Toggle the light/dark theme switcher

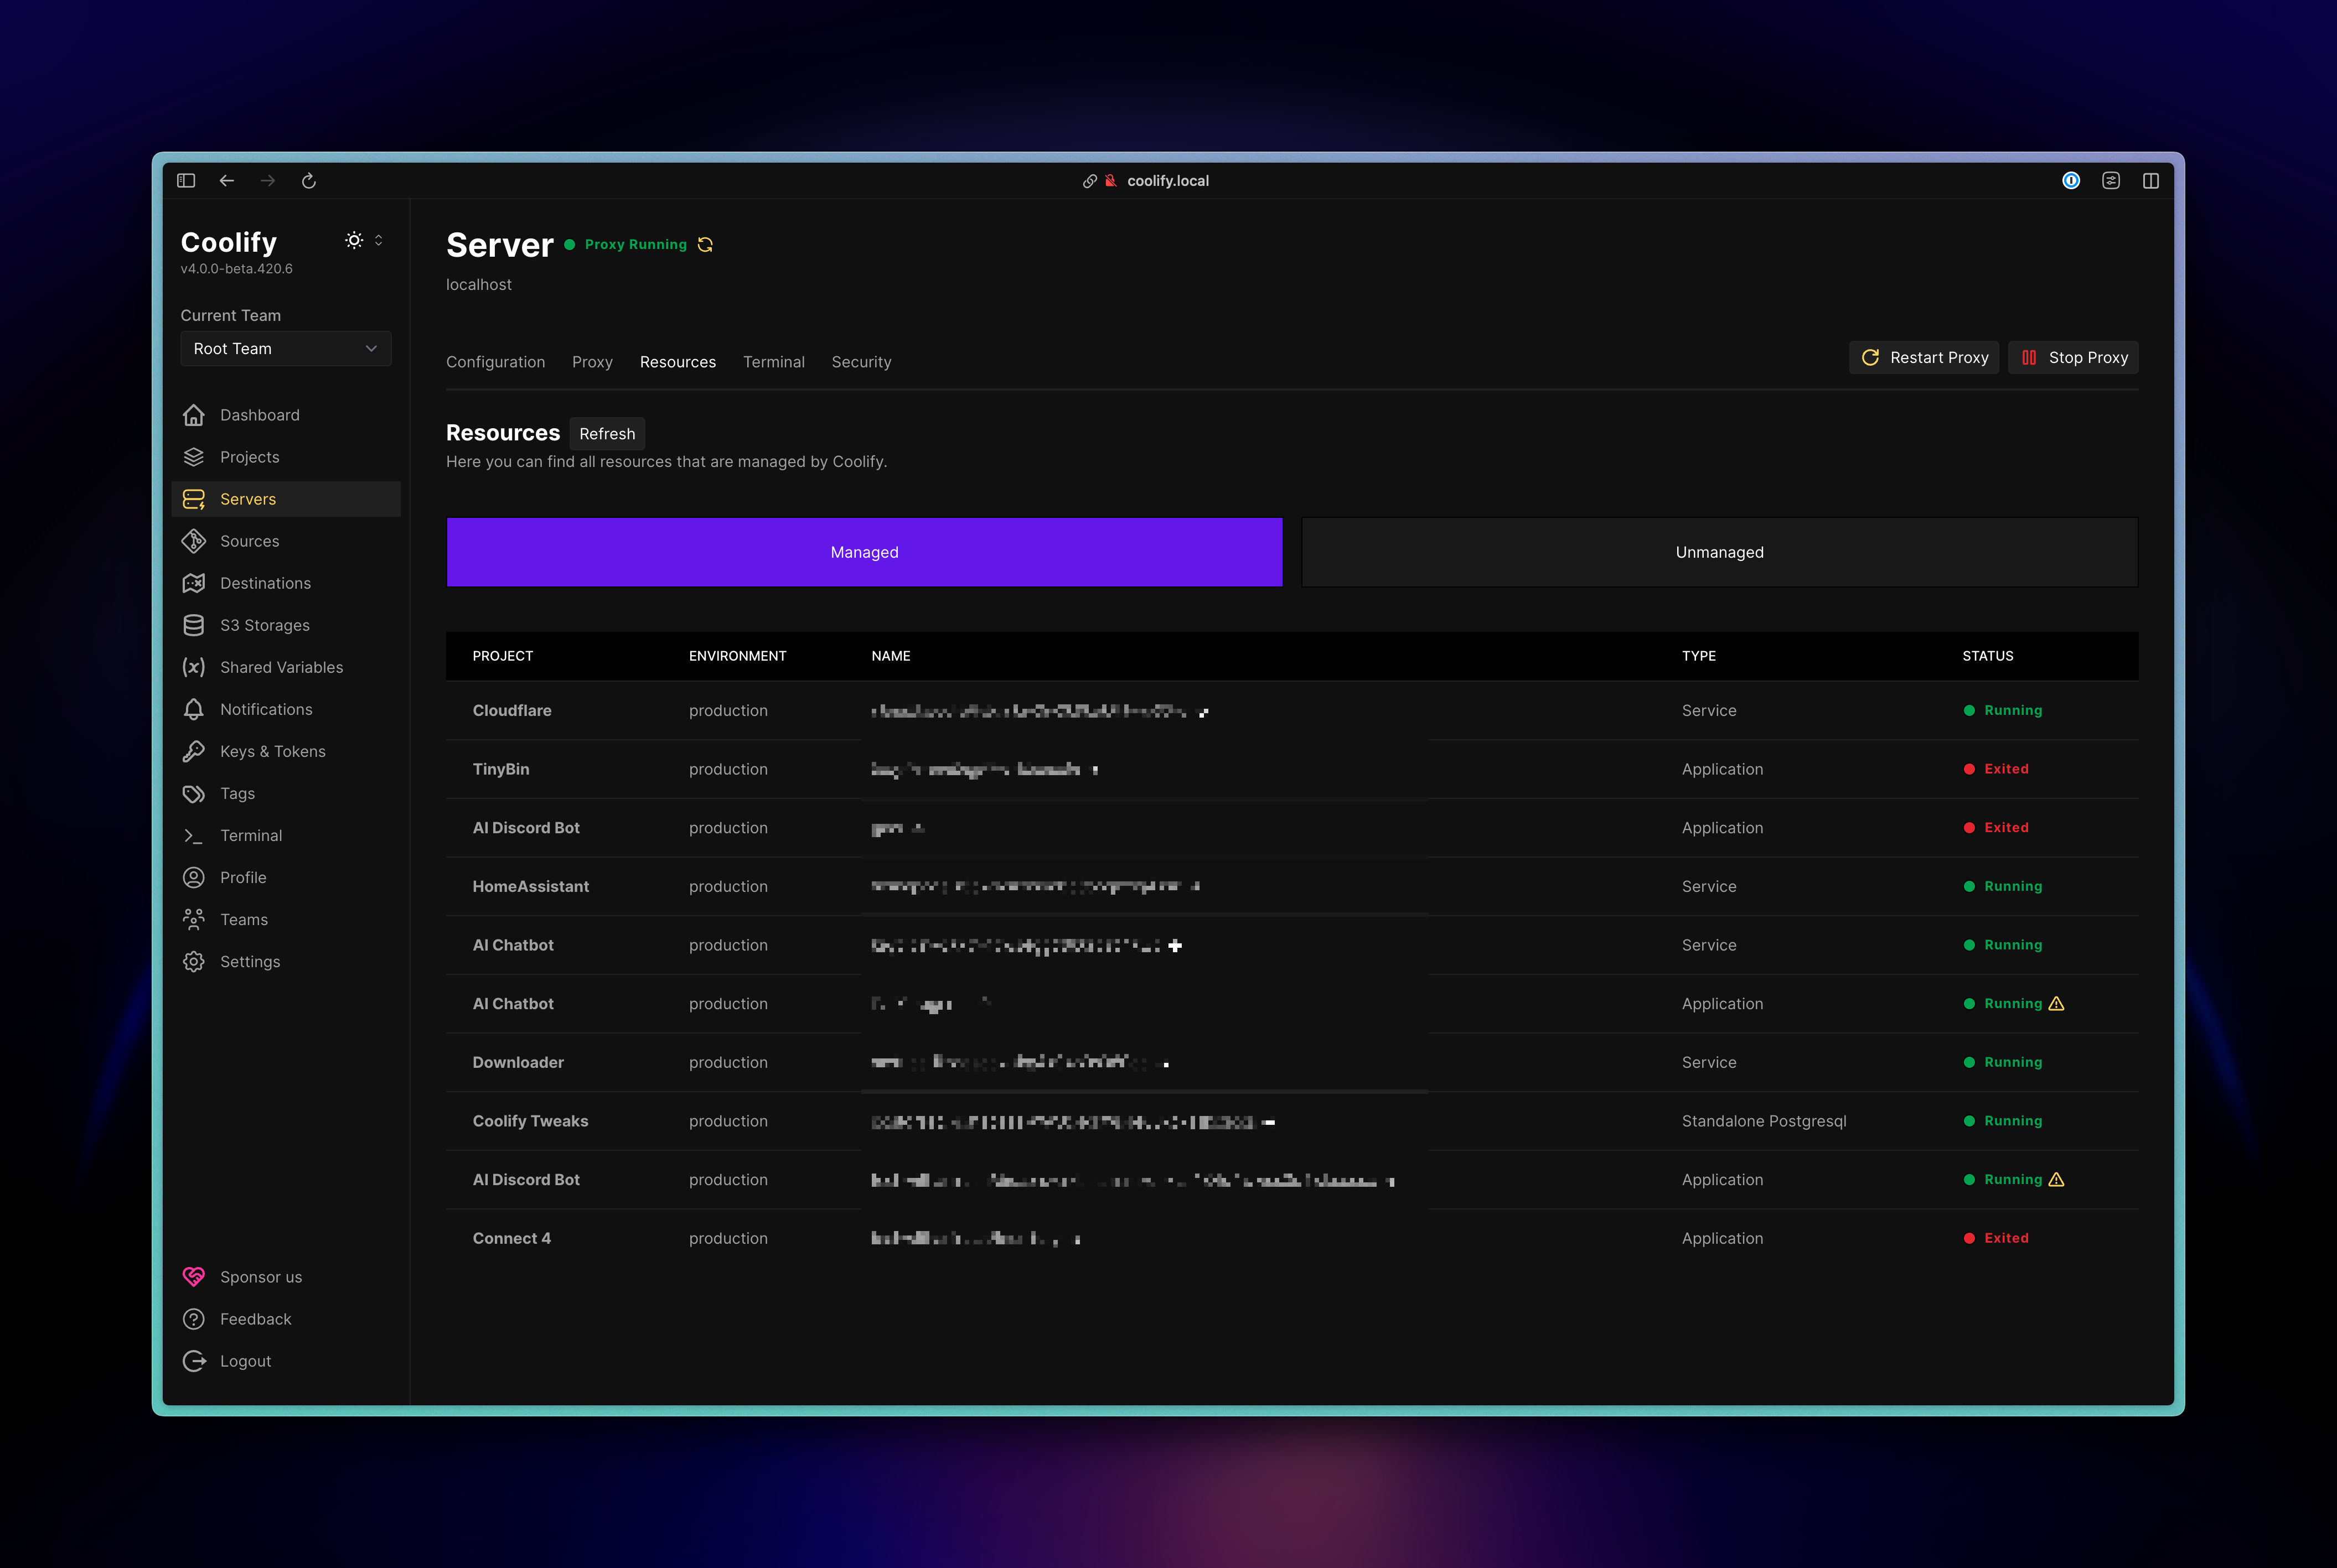(354, 240)
